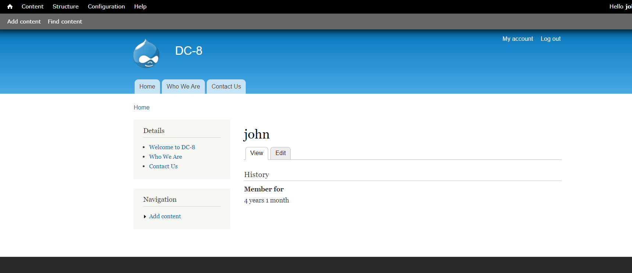Select the Contact Us main menu tab
The image size is (632, 273).
click(x=226, y=87)
